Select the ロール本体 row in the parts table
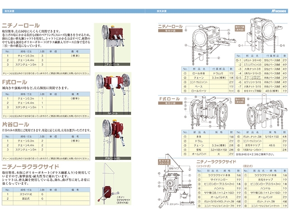The width and height of the screenshot is (290, 217). (x=208, y=73)
